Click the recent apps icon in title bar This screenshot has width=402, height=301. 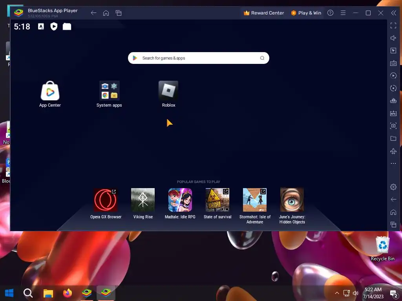click(119, 13)
